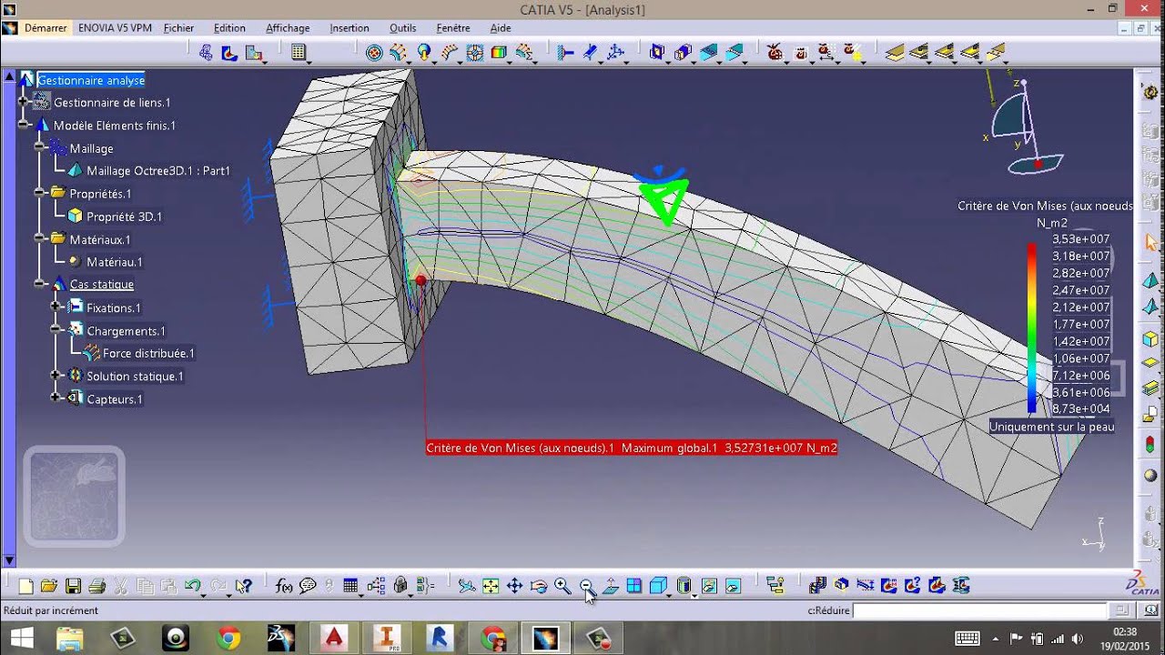Viewport: 1165px width, 655px height.
Task: Click the Windows Start button
Action: point(21,638)
